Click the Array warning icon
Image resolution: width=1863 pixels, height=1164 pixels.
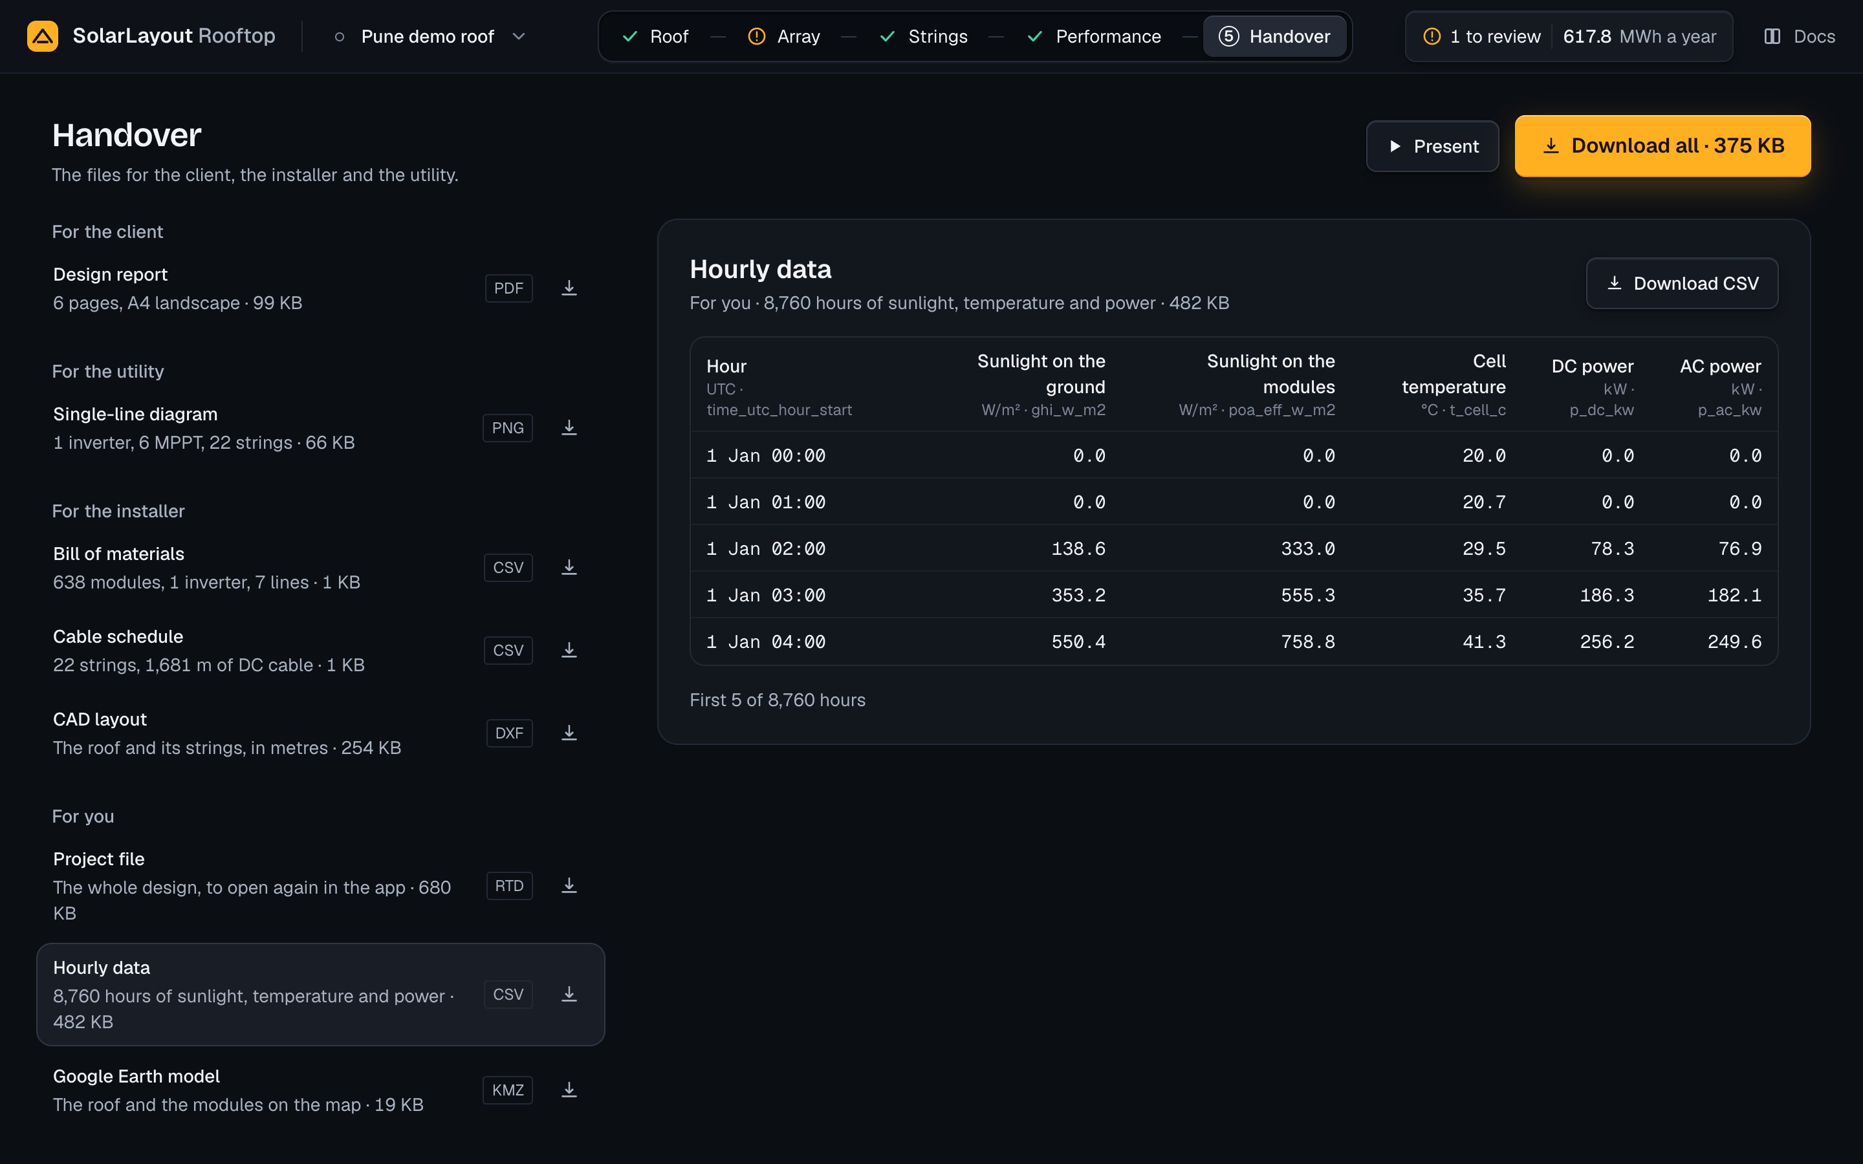[x=757, y=36]
